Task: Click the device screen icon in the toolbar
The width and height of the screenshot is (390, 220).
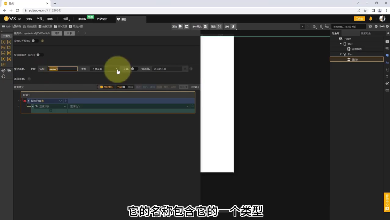Action: [328, 26]
